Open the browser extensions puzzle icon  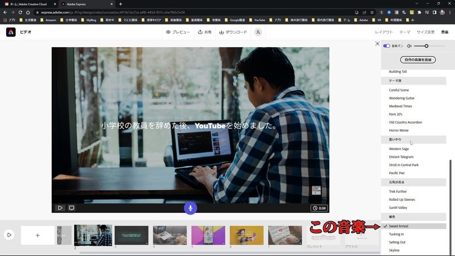tap(419, 12)
